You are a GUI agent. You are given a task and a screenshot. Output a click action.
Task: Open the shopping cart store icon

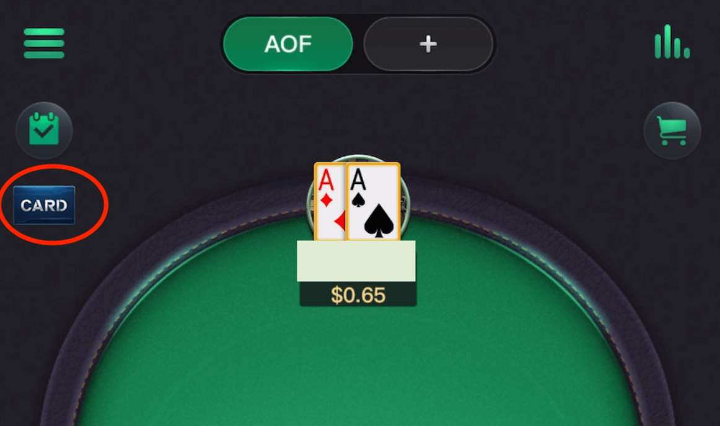(x=672, y=131)
